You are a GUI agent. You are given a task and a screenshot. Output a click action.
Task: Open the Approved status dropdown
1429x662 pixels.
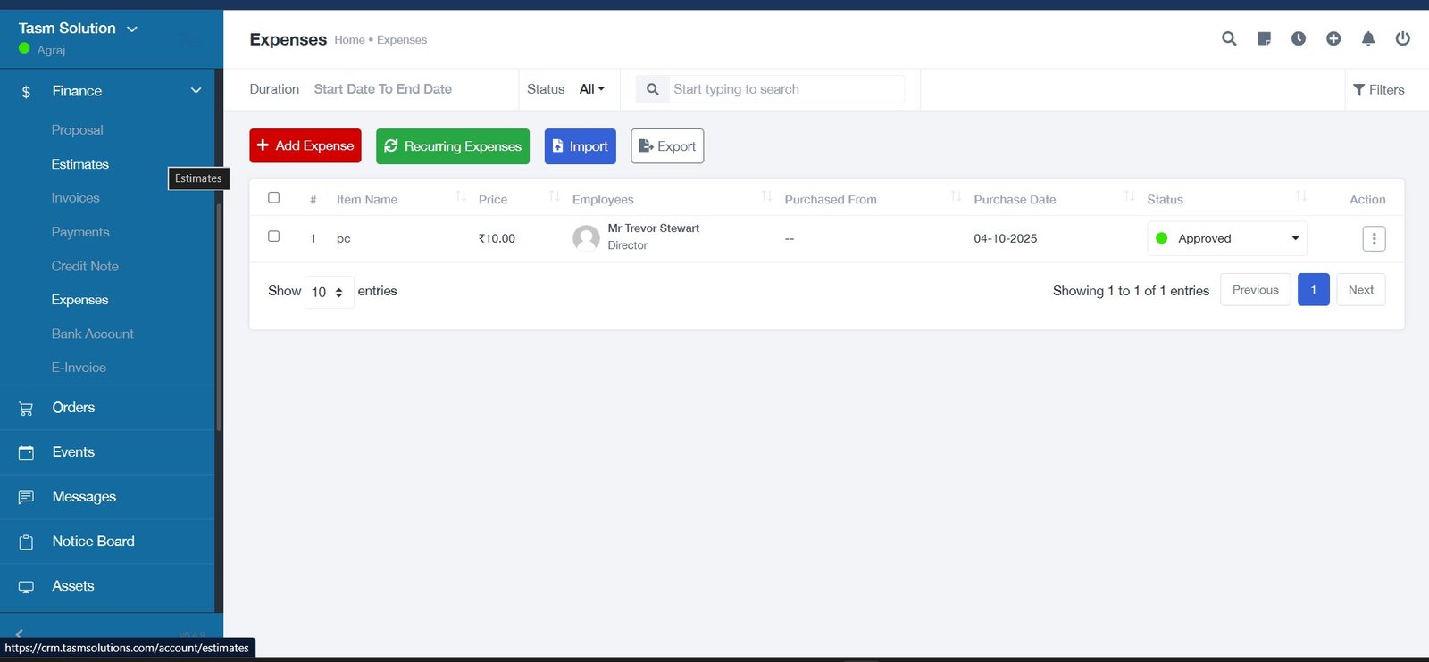point(1227,238)
